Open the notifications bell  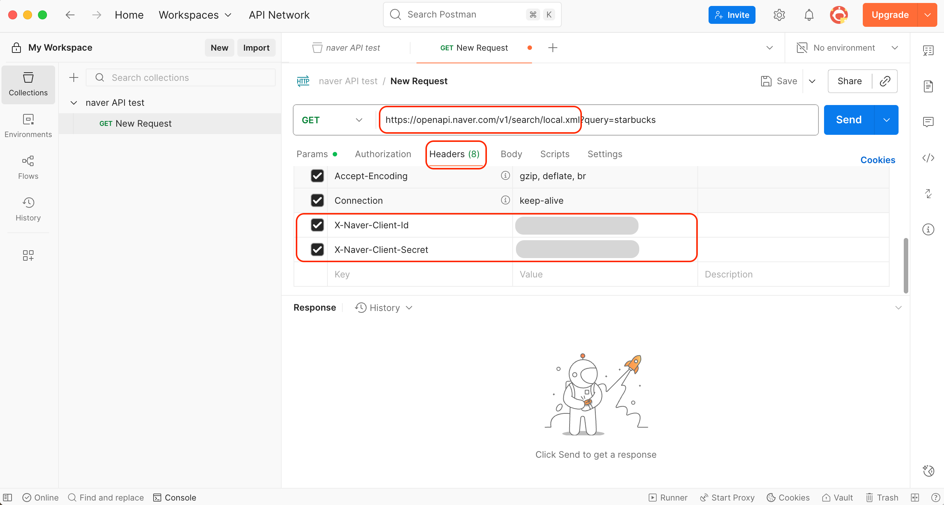click(809, 15)
